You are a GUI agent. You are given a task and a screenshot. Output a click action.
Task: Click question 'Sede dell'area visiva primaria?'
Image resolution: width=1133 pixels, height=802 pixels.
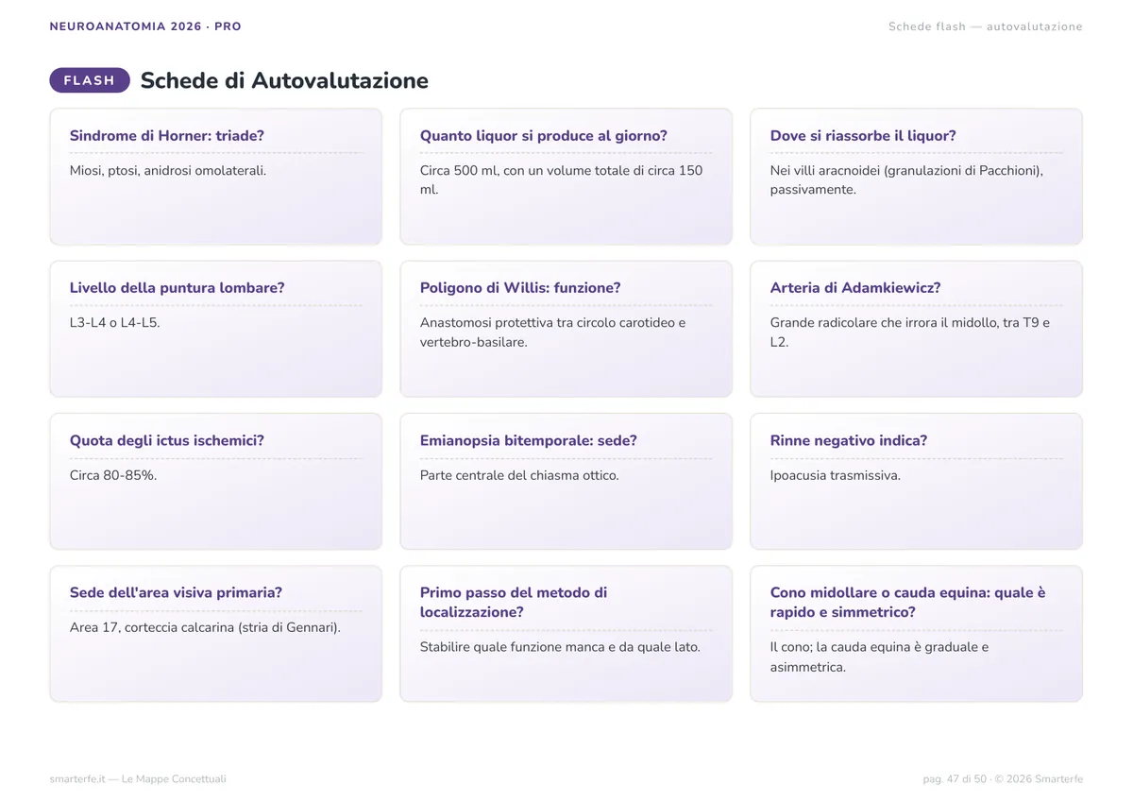point(176,593)
